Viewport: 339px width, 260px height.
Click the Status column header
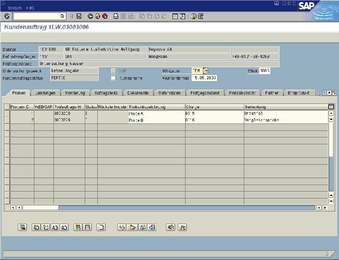point(91,107)
